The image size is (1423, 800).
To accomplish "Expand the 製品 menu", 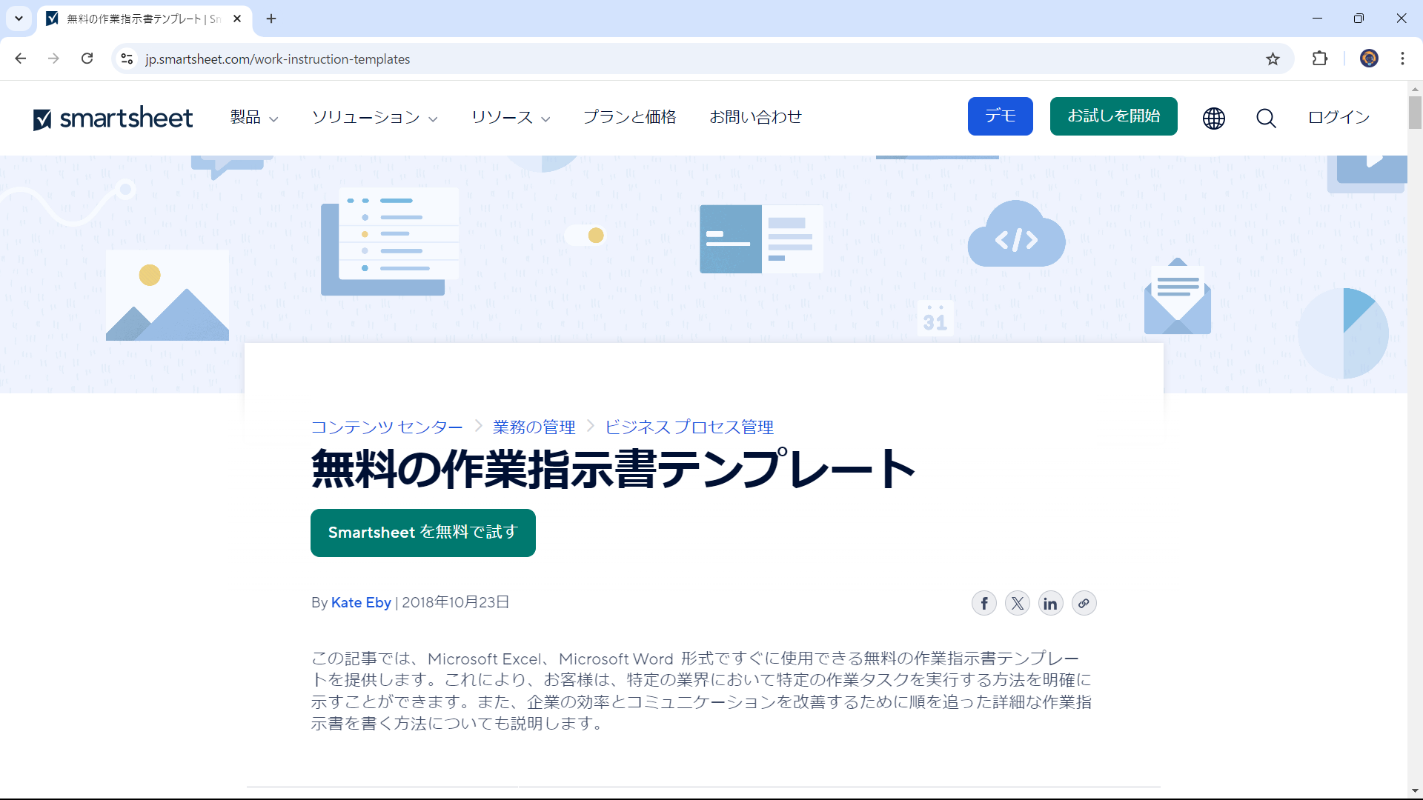I will tap(254, 117).
